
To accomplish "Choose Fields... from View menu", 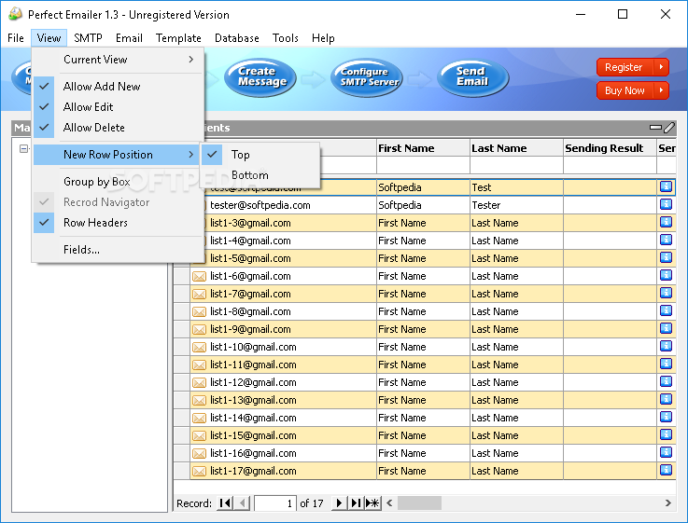I will pyautogui.click(x=118, y=250).
